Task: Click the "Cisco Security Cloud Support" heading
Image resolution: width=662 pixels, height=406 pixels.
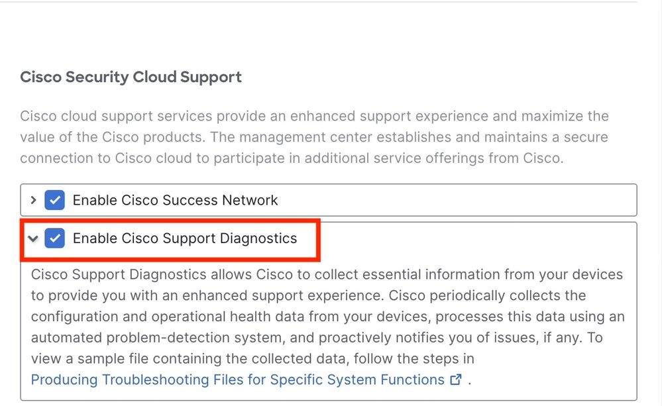Action: [131, 77]
